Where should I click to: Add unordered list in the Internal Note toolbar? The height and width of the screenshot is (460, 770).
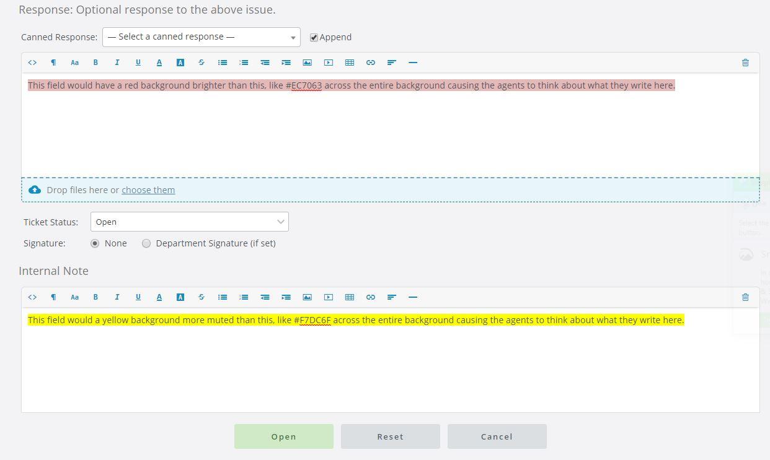tap(223, 297)
